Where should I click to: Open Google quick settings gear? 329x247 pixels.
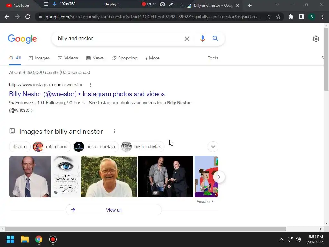[316, 39]
